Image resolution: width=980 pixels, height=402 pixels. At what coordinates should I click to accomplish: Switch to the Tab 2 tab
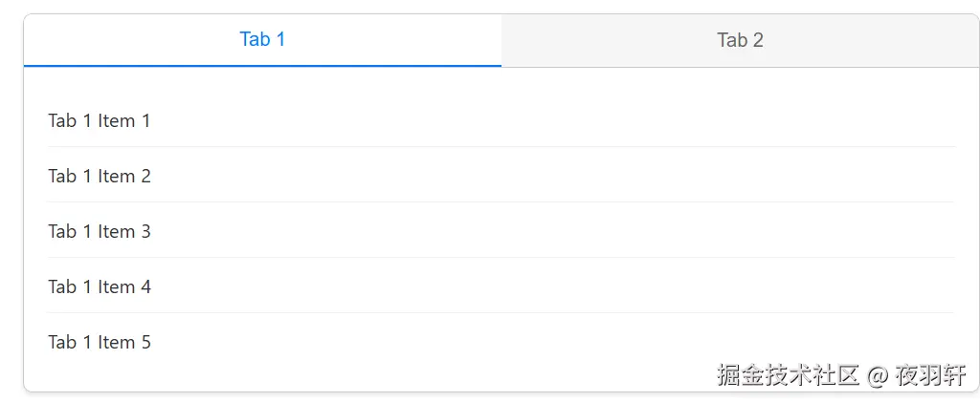740,40
